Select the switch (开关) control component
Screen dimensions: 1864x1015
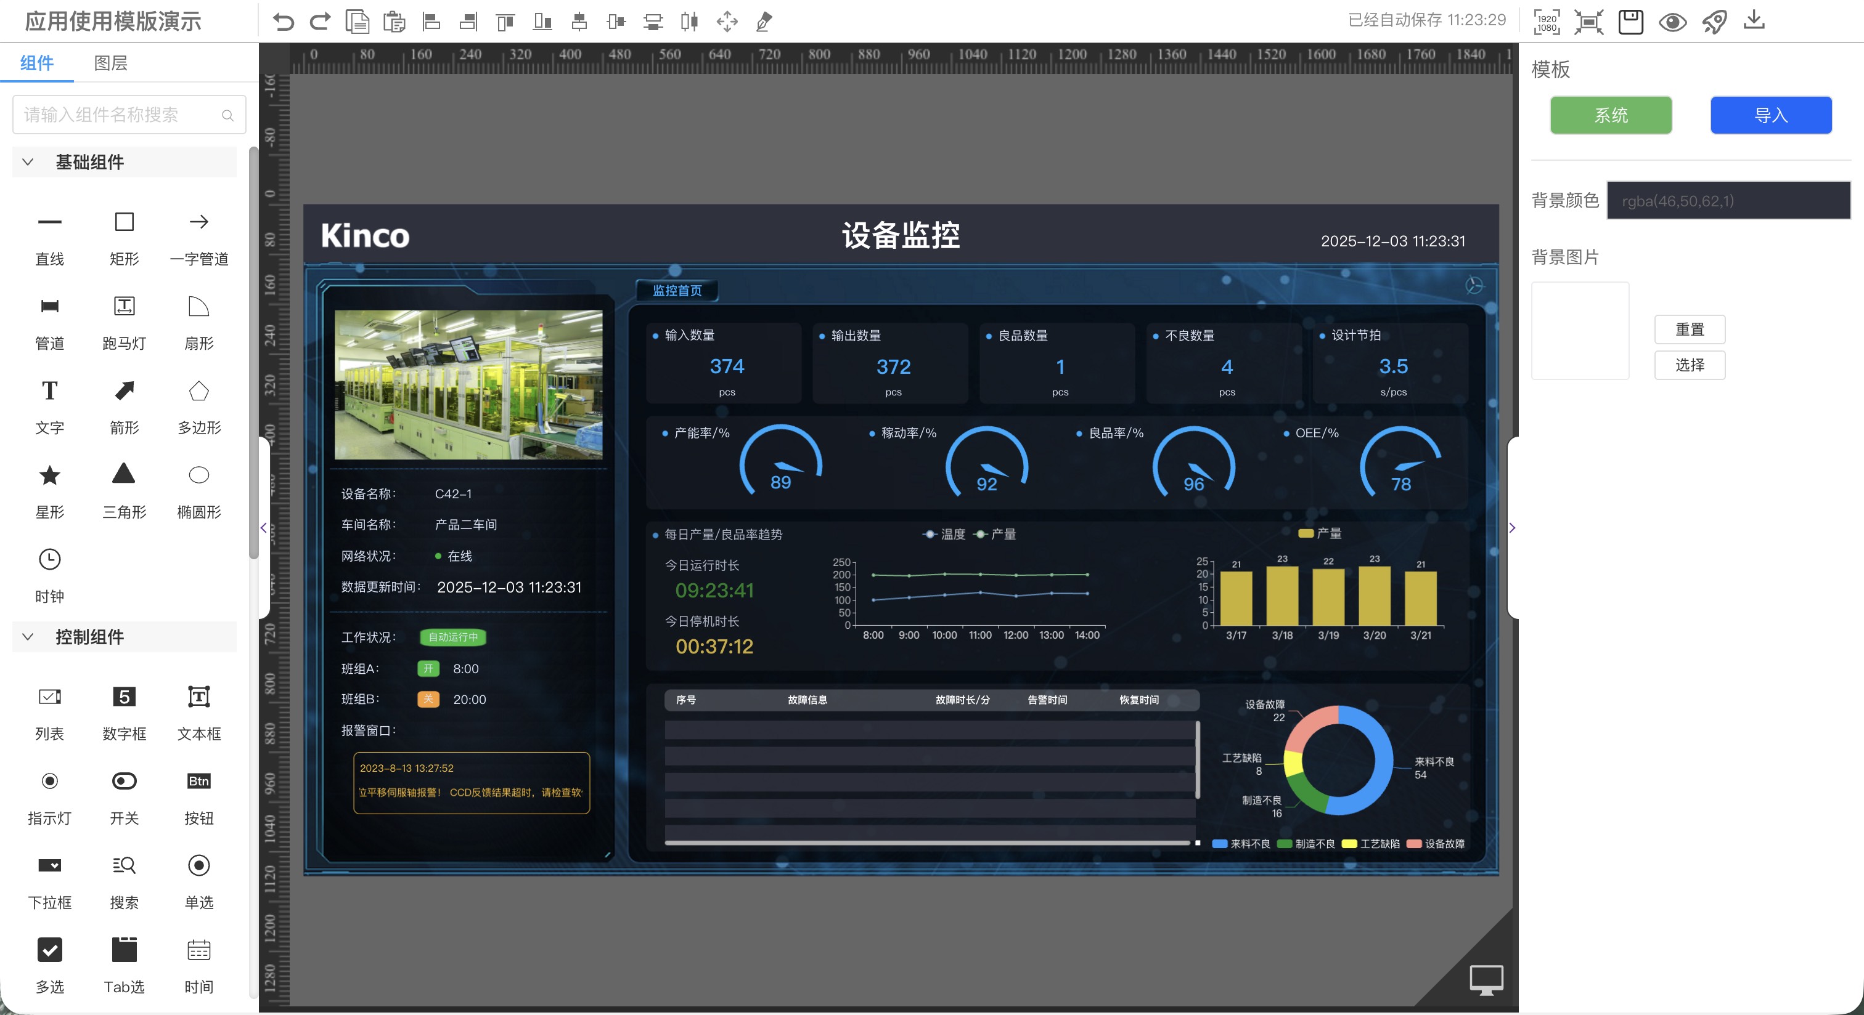pos(124,782)
